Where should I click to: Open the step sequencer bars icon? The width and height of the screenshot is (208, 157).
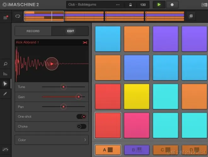[5, 74]
